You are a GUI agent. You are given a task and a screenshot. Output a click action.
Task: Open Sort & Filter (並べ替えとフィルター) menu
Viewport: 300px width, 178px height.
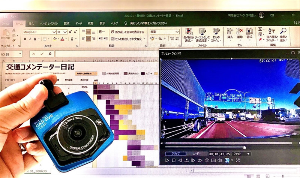[272, 35]
